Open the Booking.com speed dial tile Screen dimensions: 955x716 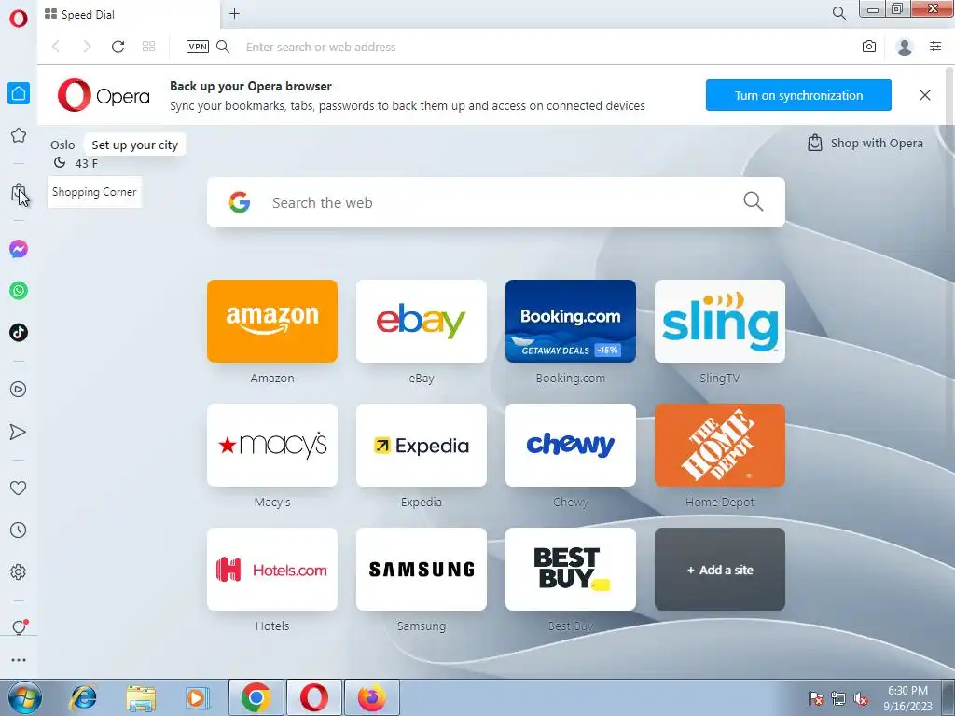pos(571,321)
